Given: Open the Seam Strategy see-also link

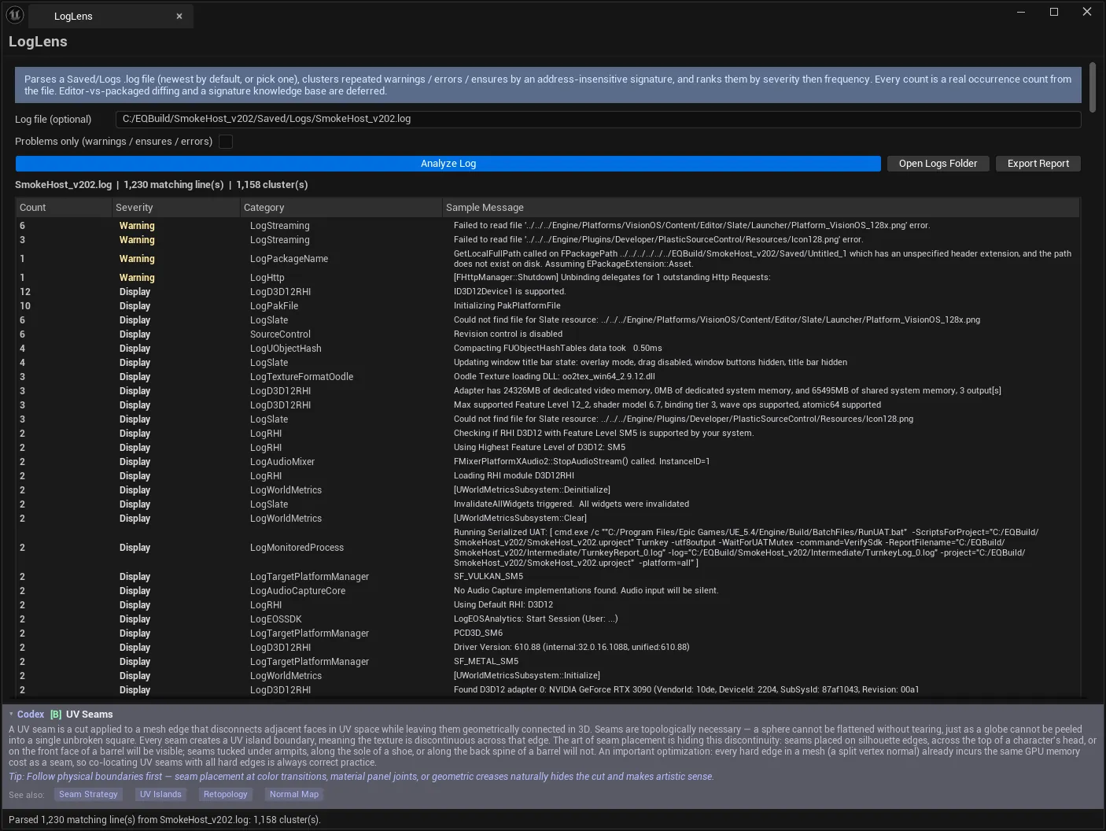Looking at the screenshot, I should pyautogui.click(x=88, y=795).
